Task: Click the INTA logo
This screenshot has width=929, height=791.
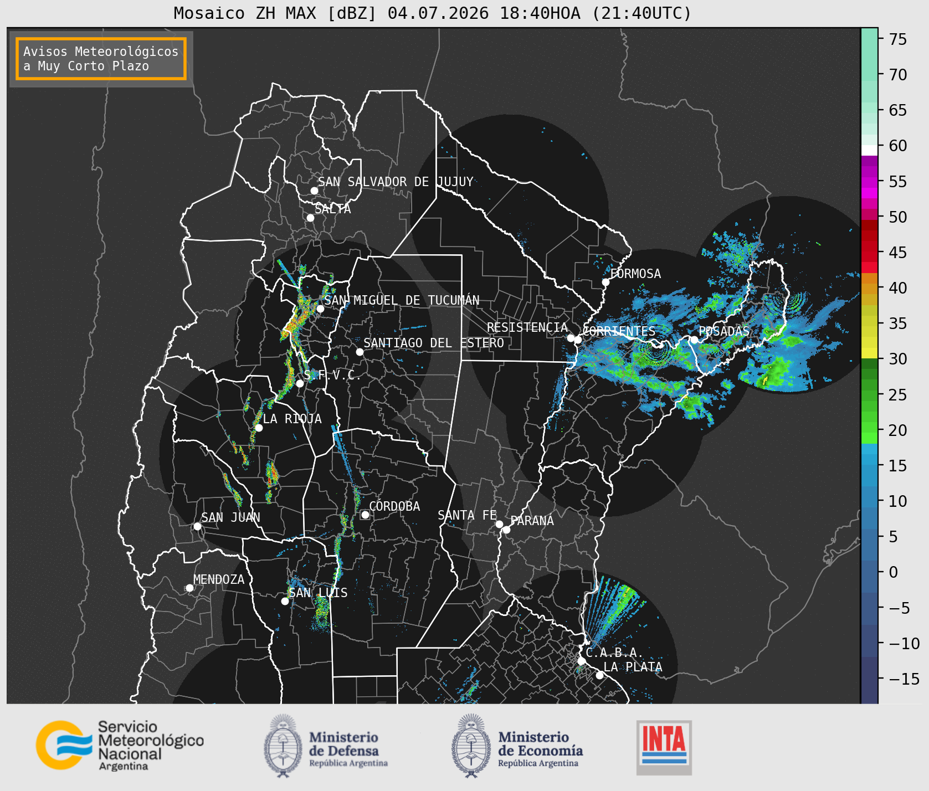Action: click(x=664, y=747)
